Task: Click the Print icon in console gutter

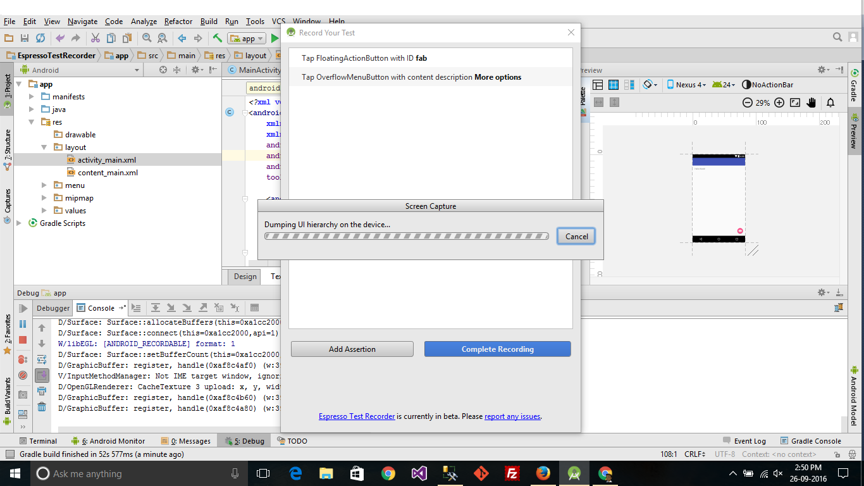Action: 42,391
